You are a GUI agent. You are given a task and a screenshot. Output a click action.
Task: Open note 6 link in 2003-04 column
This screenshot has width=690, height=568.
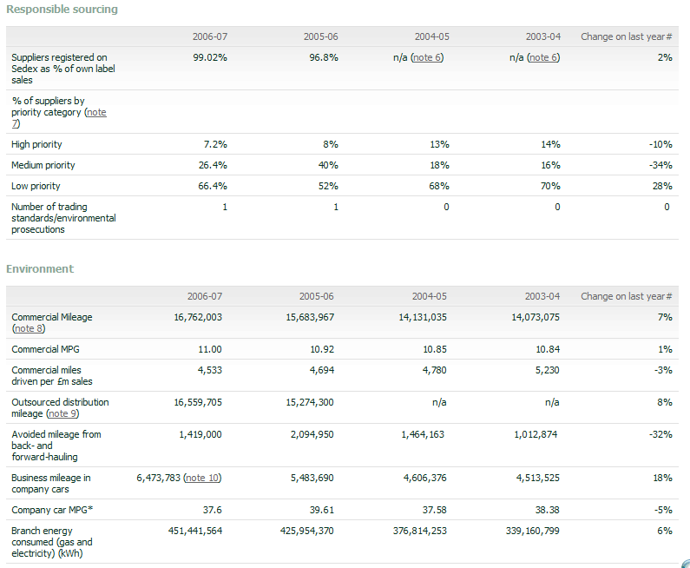click(543, 57)
